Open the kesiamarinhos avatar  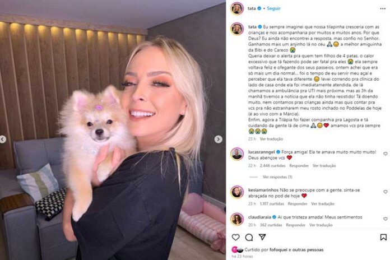pos(237,192)
